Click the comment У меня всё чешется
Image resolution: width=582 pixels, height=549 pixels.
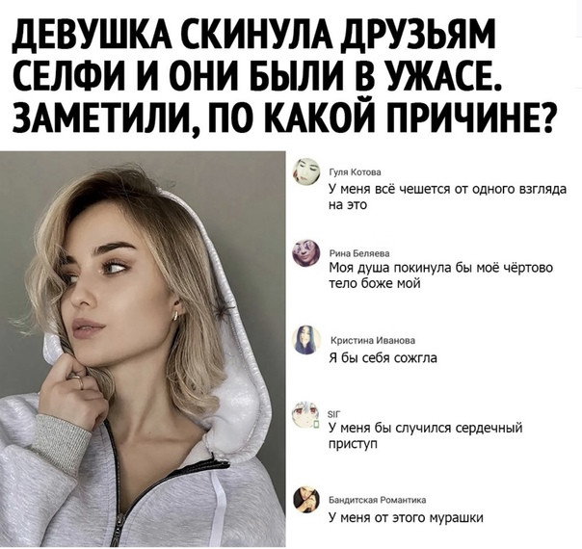pos(448,197)
